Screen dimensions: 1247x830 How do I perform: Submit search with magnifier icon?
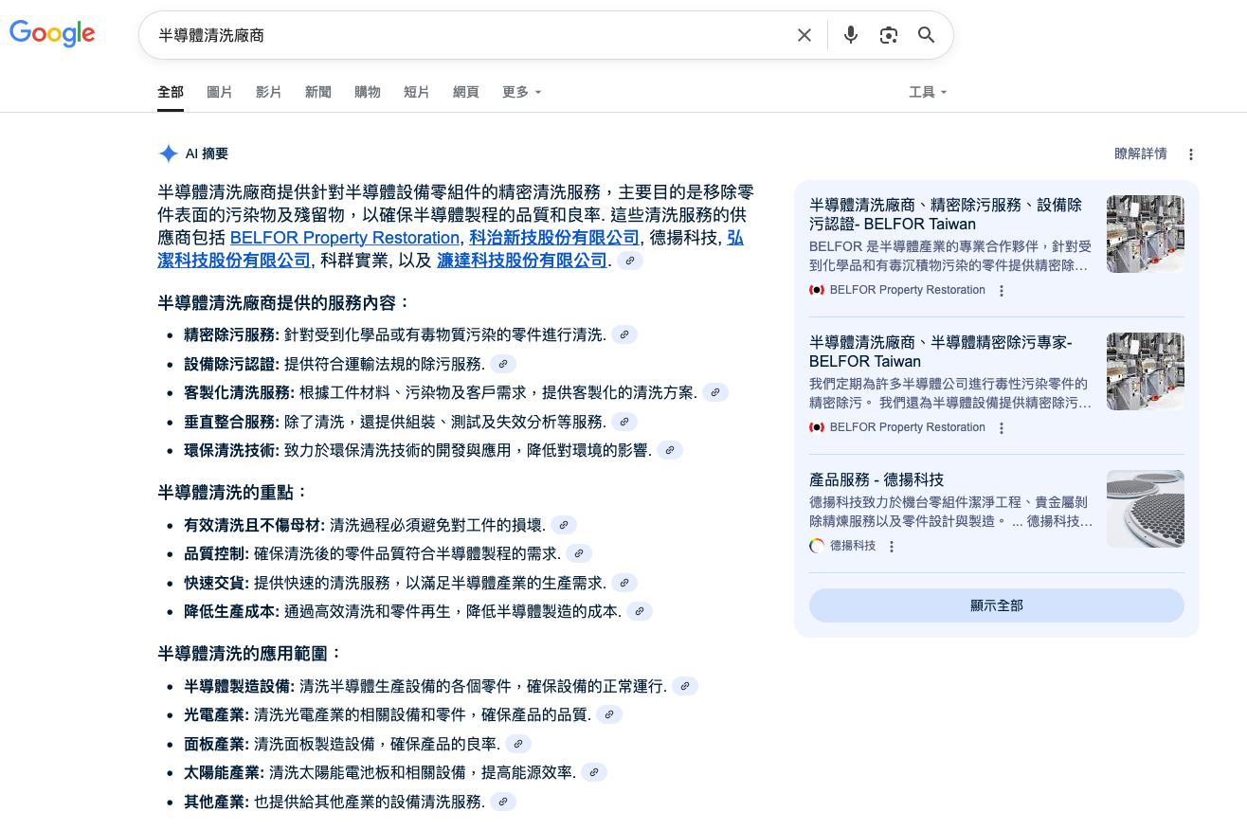(927, 35)
